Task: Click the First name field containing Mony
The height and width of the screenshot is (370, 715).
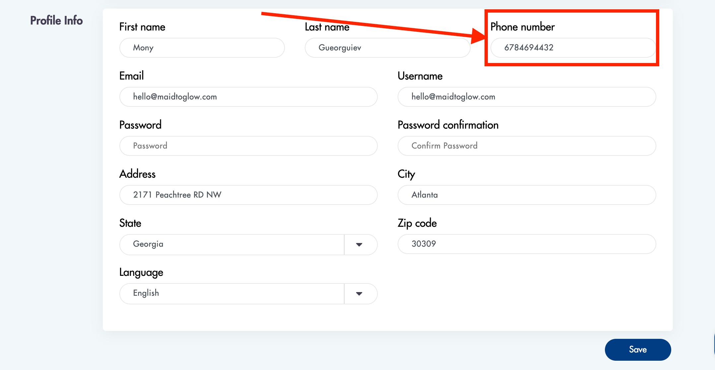Action: 202,48
